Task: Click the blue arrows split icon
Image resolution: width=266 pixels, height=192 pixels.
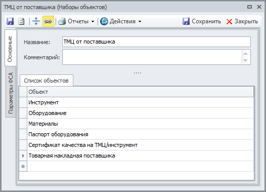Action: click(x=36, y=21)
